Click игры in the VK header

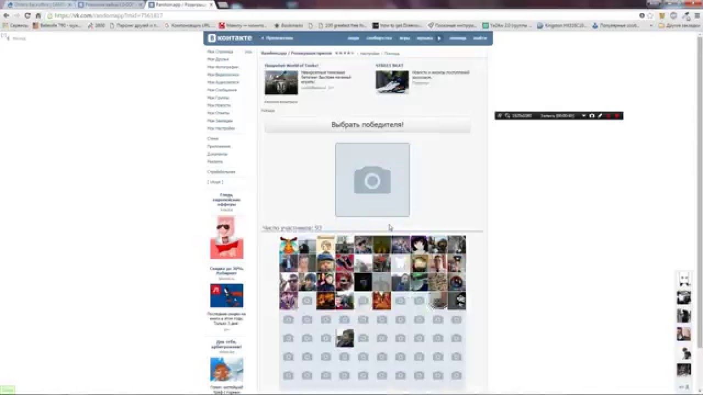pos(404,38)
